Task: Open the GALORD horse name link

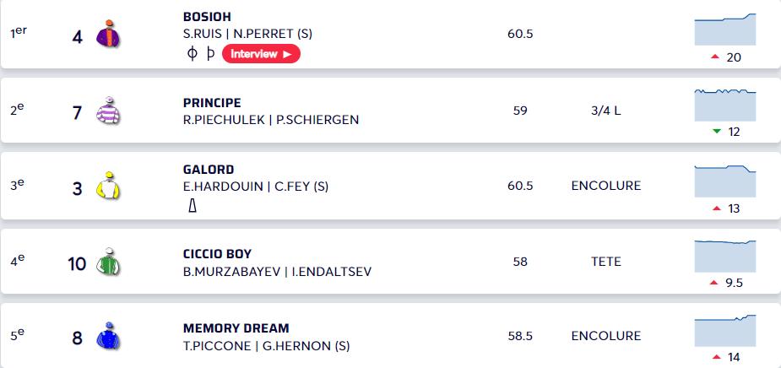Action: [209, 169]
